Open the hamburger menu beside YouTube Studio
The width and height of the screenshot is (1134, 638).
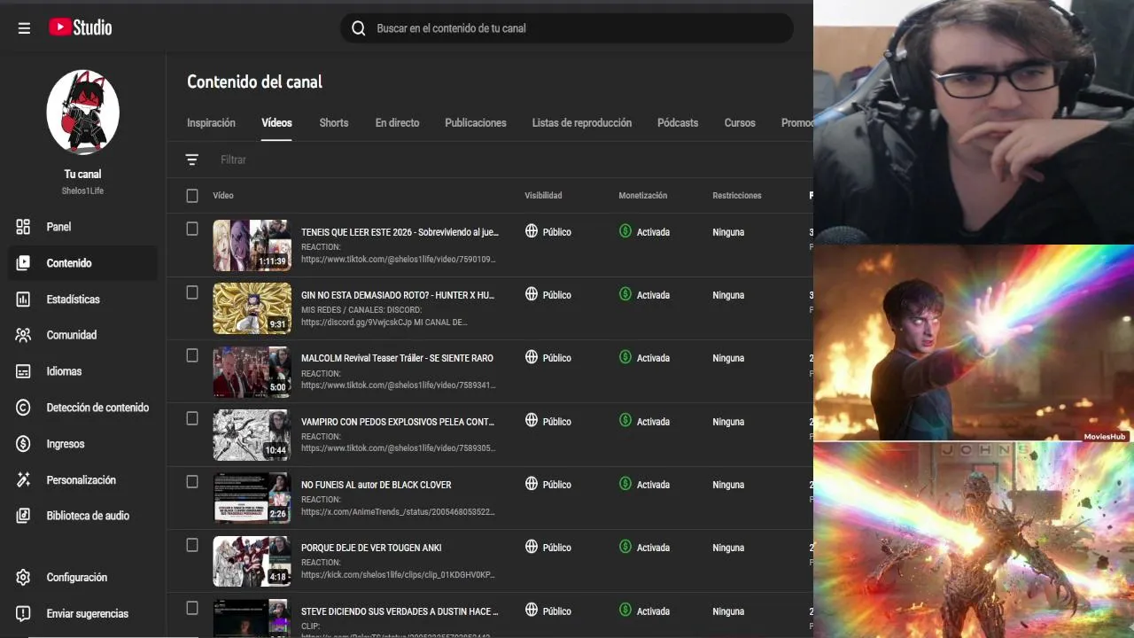pyautogui.click(x=24, y=28)
